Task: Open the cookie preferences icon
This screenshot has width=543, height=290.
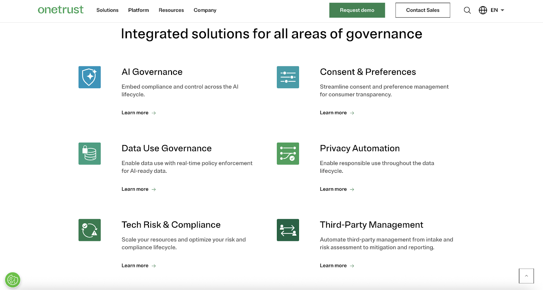Action: point(13,280)
